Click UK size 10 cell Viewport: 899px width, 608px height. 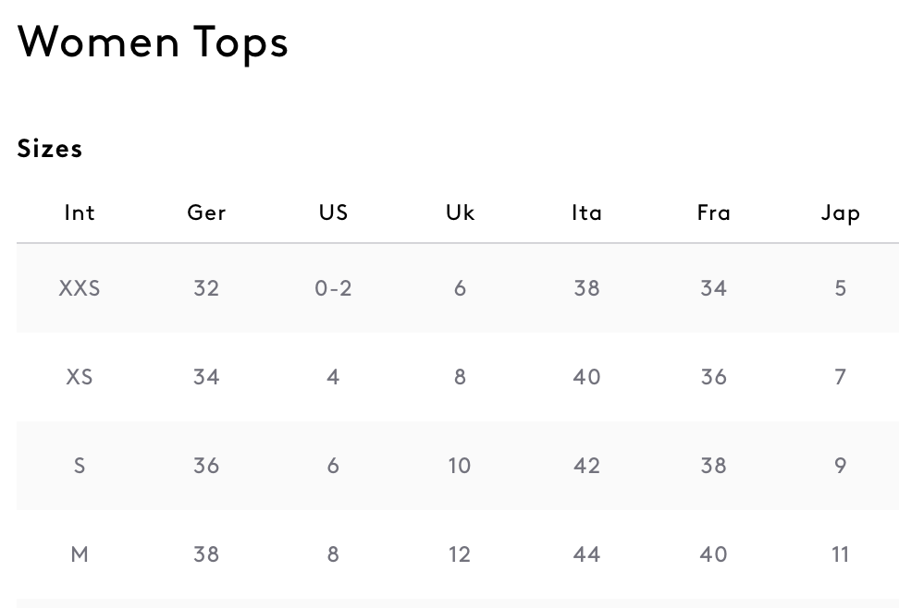click(460, 466)
